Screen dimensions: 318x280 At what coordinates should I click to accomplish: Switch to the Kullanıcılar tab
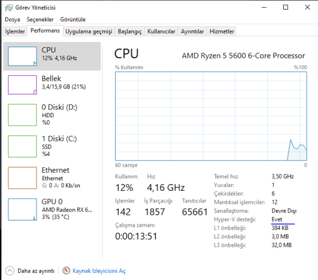pyautogui.click(x=161, y=31)
